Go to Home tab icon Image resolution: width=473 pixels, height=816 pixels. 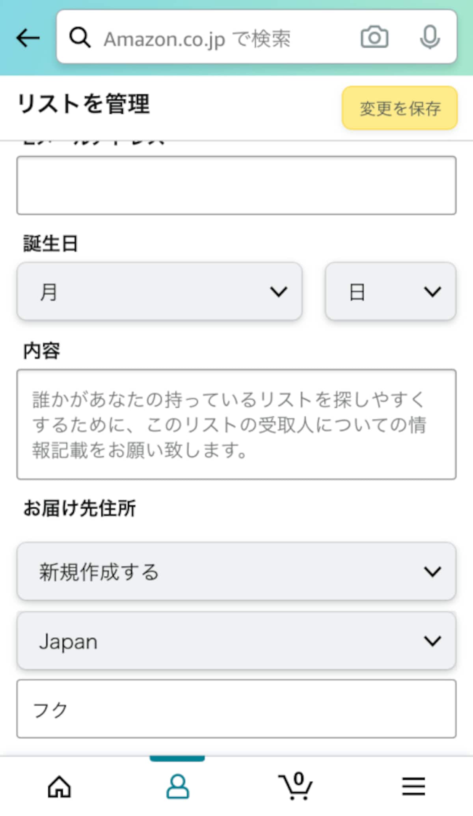click(x=59, y=786)
